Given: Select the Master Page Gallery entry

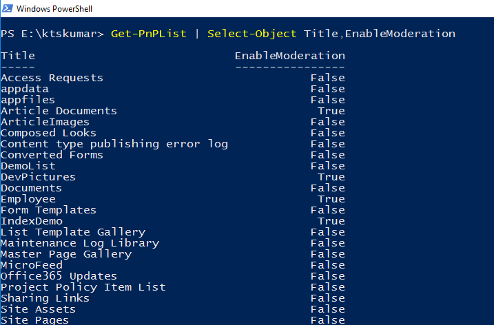Looking at the screenshot, I should (x=65, y=254).
